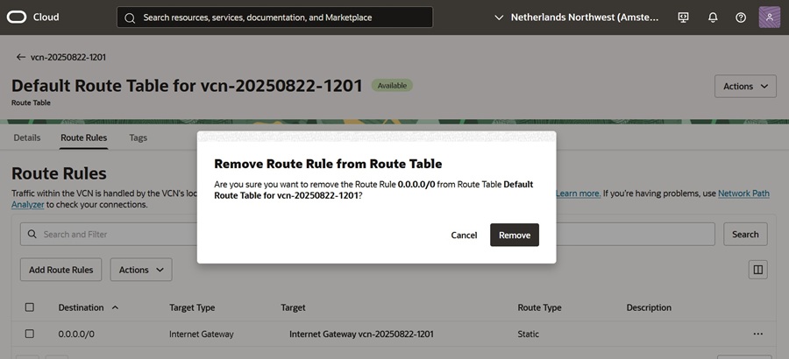789x359 pixels.
Task: Click the top search resources input field
Action: [274, 18]
